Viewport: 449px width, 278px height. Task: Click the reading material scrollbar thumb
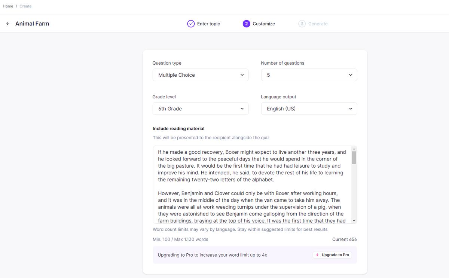pos(354,158)
